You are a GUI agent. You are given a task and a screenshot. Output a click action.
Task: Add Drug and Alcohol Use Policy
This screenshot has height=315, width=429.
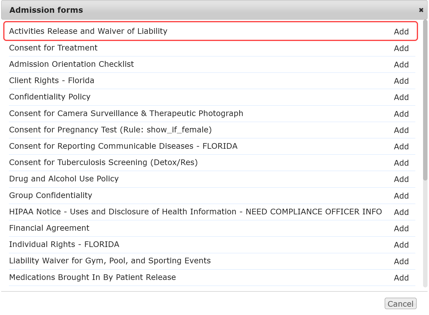click(x=401, y=179)
